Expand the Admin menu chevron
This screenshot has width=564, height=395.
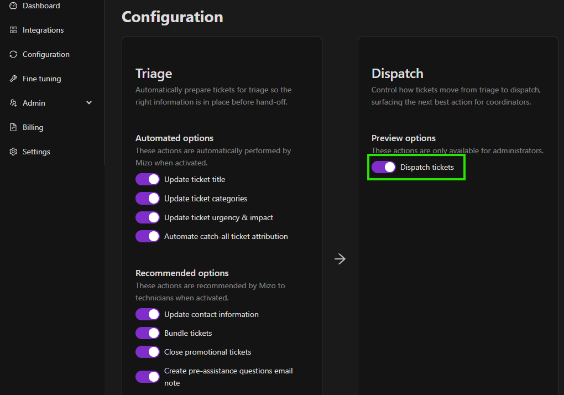(x=89, y=103)
